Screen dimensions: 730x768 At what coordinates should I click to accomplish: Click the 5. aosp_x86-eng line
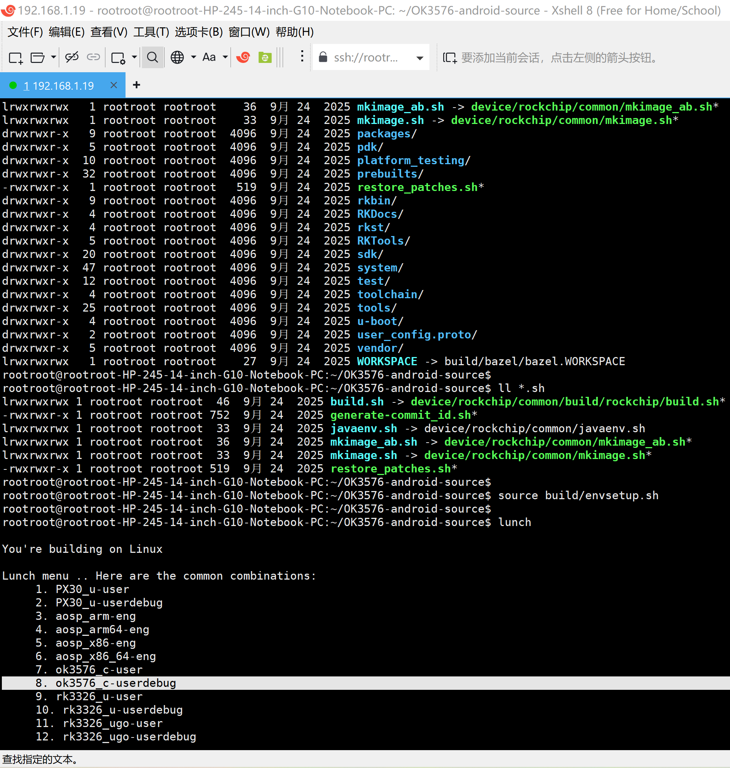(86, 643)
